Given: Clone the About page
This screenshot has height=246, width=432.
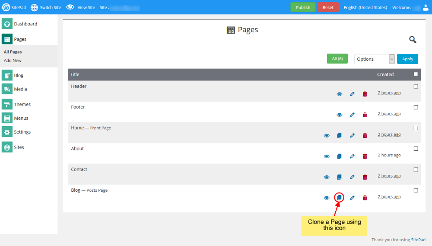Looking at the screenshot, I should (339, 156).
